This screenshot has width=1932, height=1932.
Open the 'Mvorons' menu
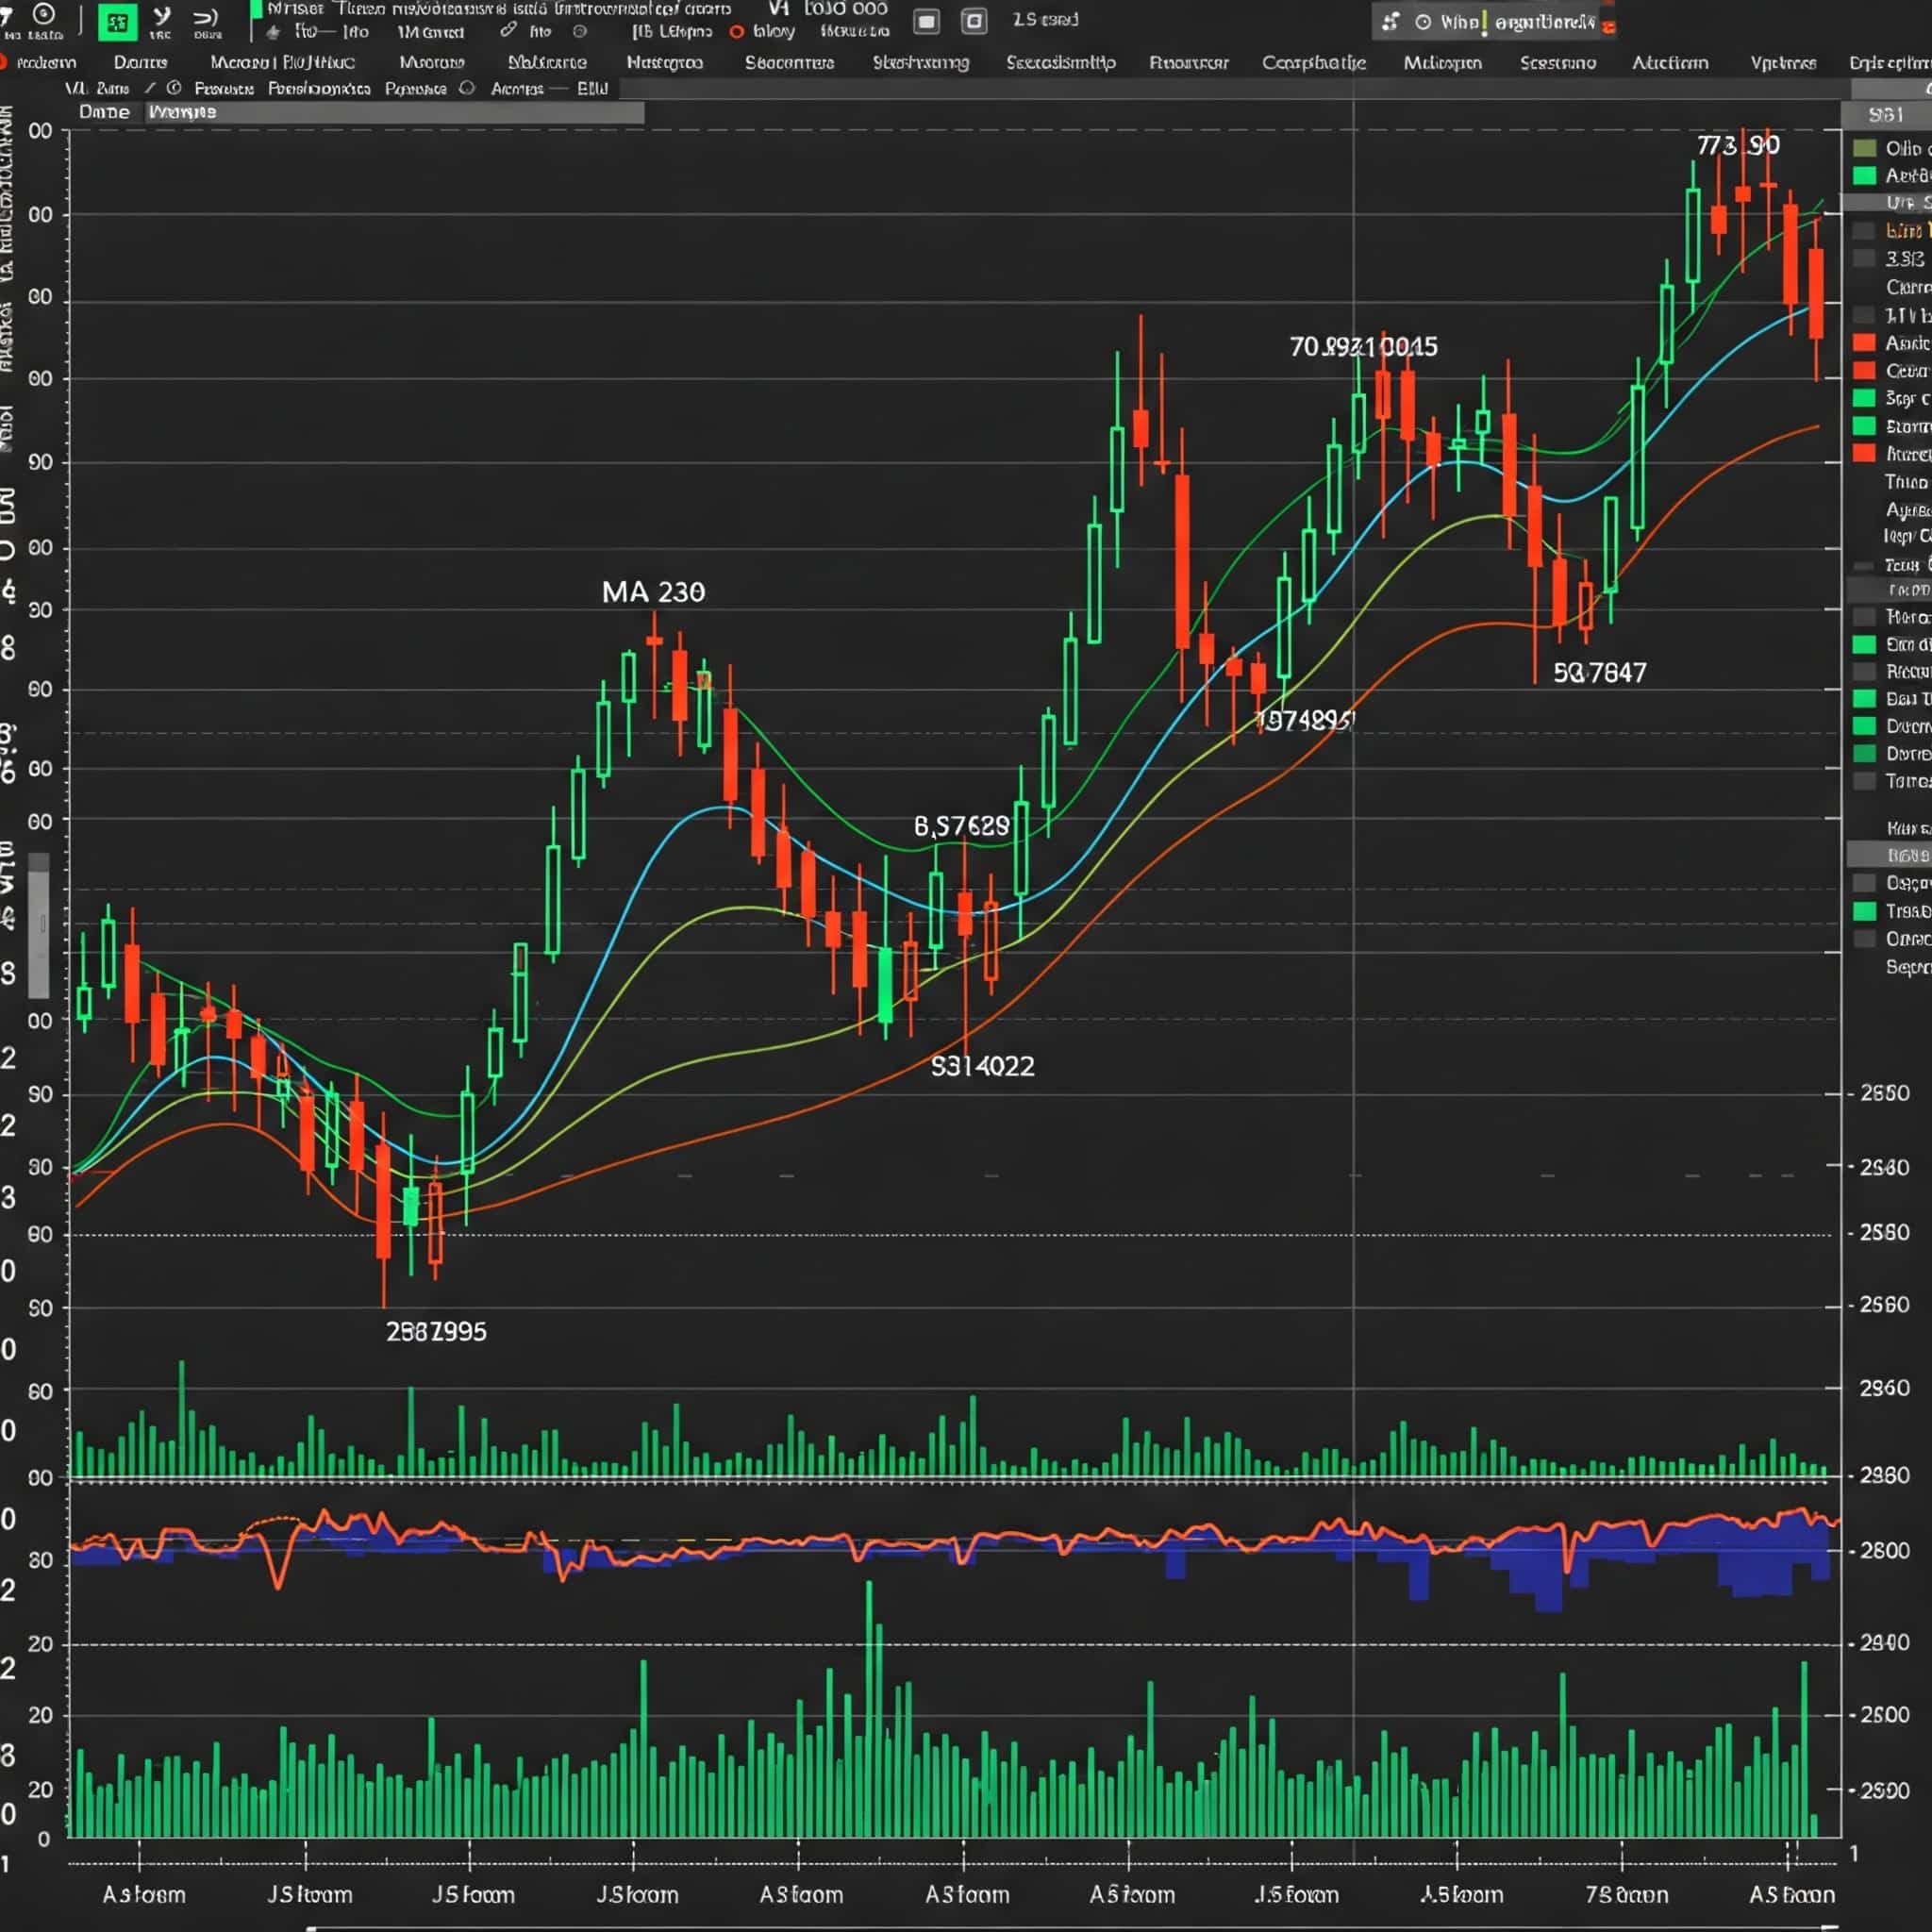pyautogui.click(x=432, y=62)
